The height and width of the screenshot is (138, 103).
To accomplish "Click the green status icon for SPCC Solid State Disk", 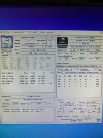I will point(4,109).
